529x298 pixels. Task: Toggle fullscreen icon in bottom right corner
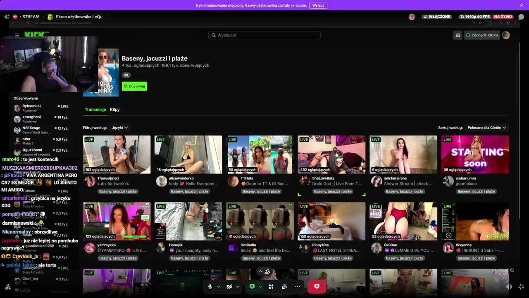(x=521, y=286)
